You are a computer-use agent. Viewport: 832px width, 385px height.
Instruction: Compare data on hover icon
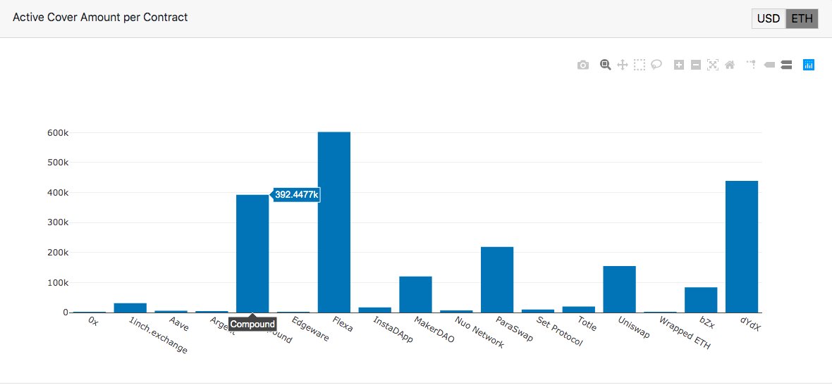[x=786, y=65]
